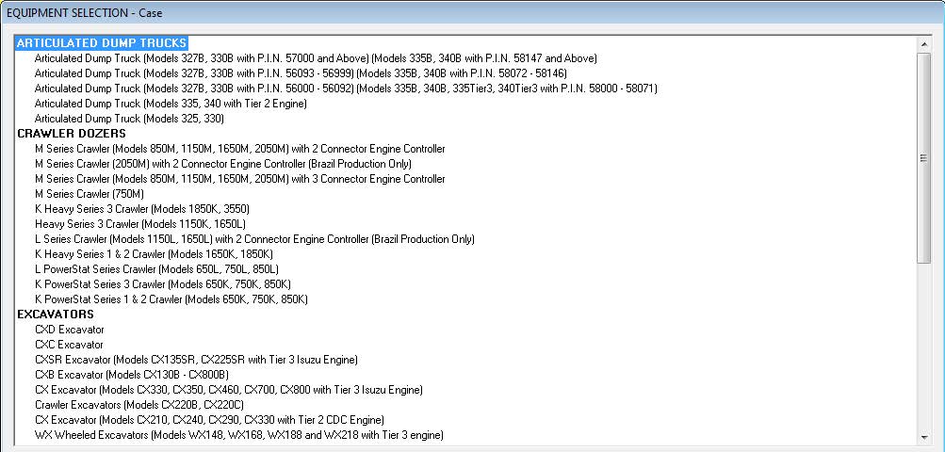Select CXB Excavator Models CX130B - CX800B

[x=131, y=375]
